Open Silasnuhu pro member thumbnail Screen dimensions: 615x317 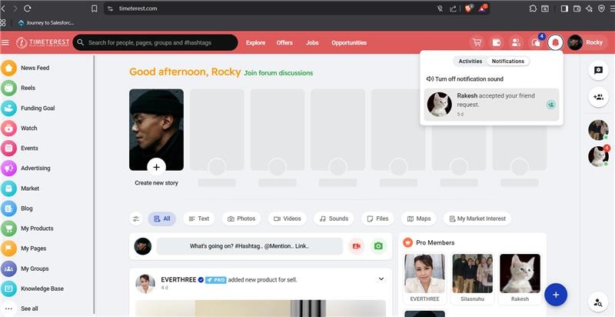(472, 273)
